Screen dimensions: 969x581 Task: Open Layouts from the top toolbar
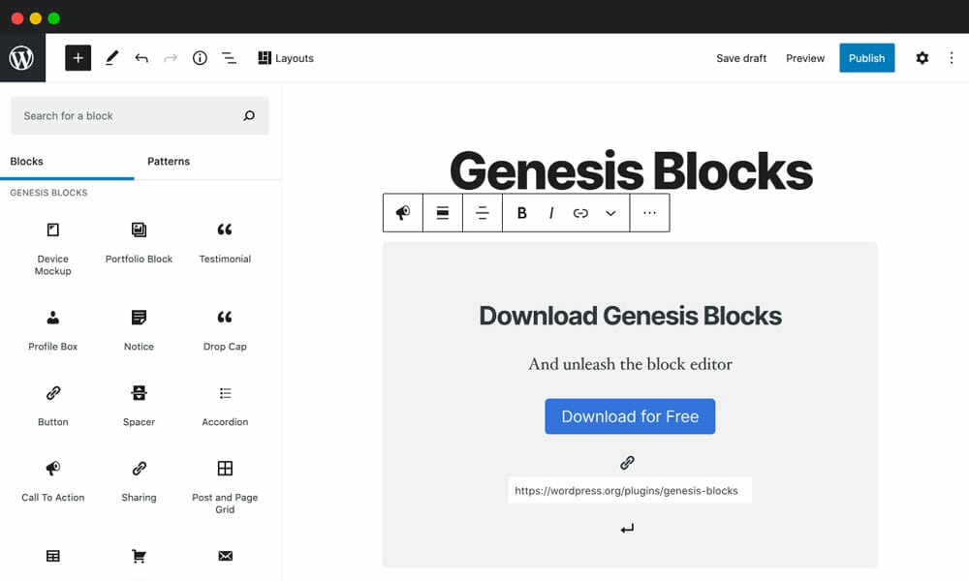tap(286, 58)
